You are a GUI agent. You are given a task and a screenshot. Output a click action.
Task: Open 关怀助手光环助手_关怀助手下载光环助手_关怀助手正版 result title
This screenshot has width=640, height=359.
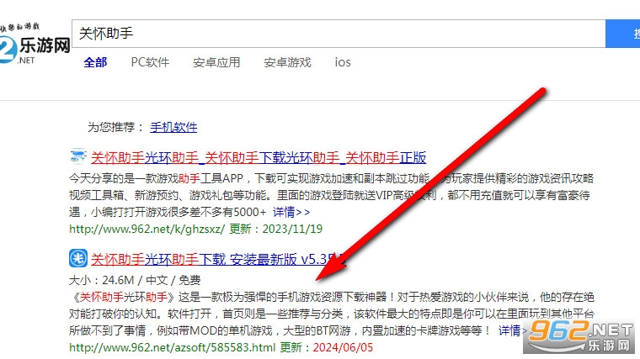click(259, 158)
